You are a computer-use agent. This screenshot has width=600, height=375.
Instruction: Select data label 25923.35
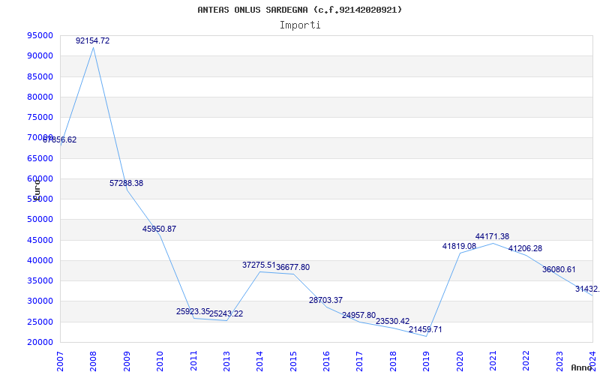point(193,311)
